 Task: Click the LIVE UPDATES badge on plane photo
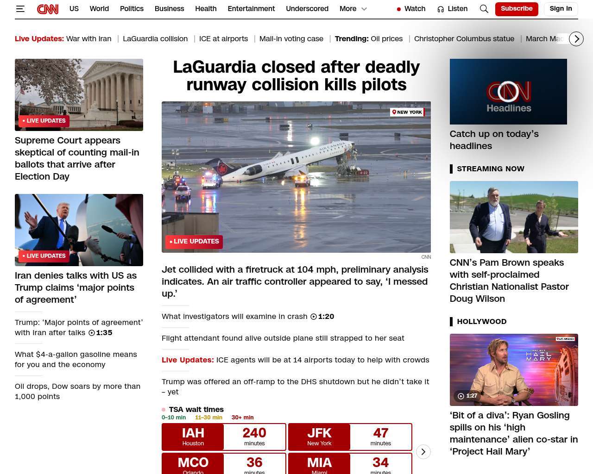pyautogui.click(x=194, y=242)
